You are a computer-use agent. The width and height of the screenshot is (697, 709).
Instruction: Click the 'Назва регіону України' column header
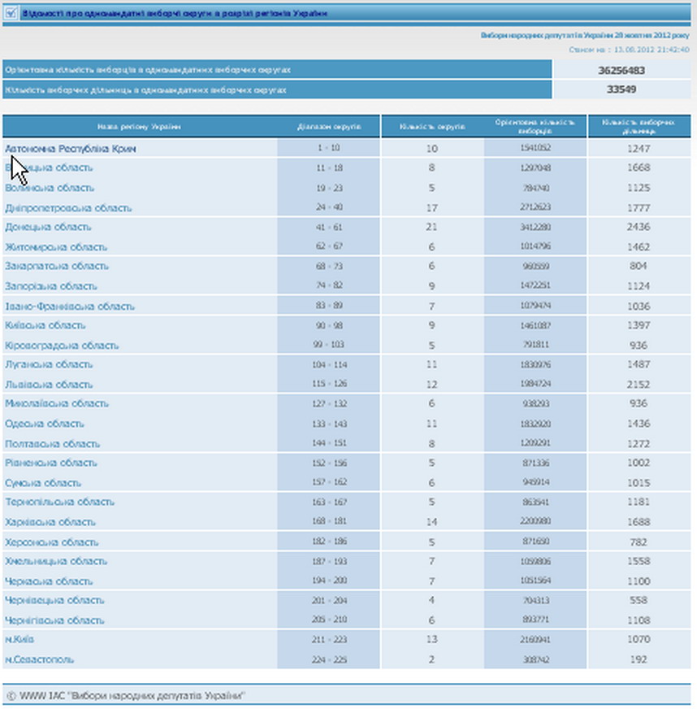139,127
